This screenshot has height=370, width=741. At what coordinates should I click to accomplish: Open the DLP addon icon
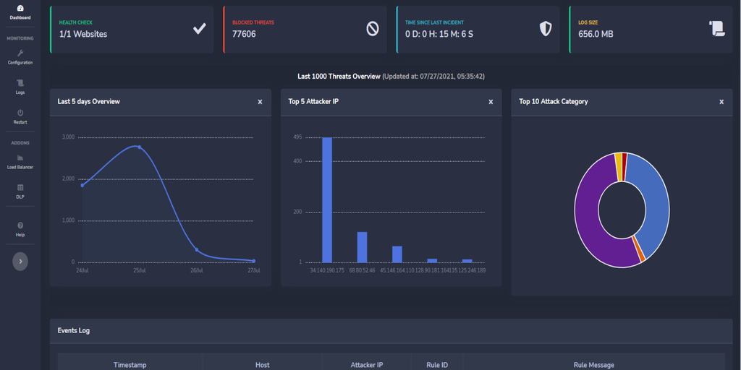[x=20, y=188]
